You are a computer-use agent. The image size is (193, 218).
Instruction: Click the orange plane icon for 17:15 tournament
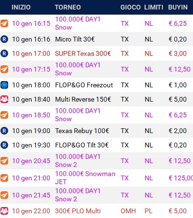click(x=4, y=69)
